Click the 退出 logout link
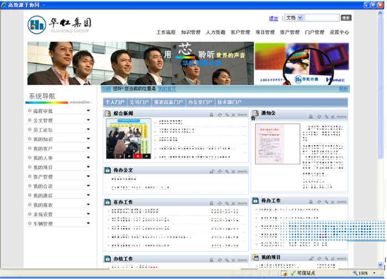This screenshot has height=279, width=387. 274,18
